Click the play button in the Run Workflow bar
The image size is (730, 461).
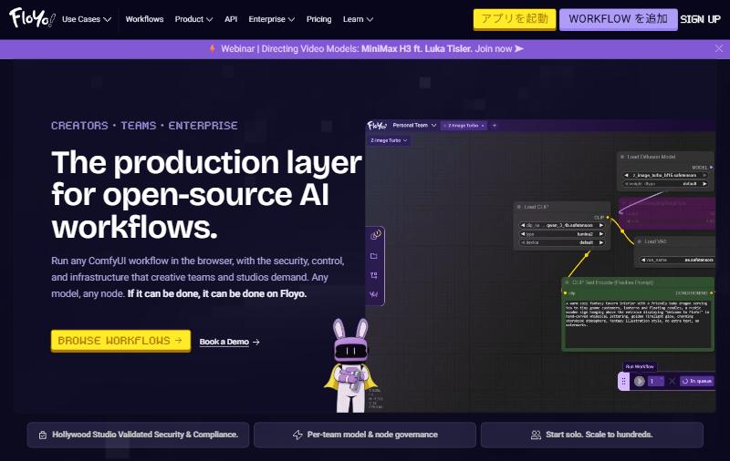640,381
